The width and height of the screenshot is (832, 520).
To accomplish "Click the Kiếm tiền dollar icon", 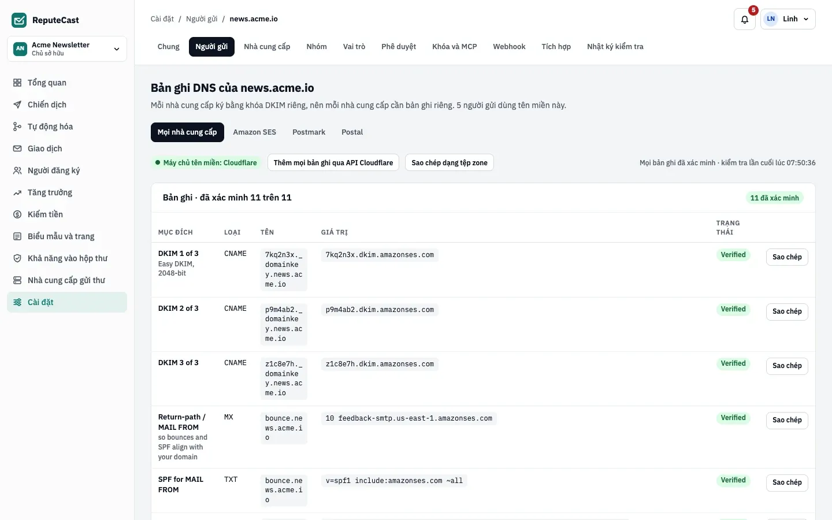I will tap(17, 214).
